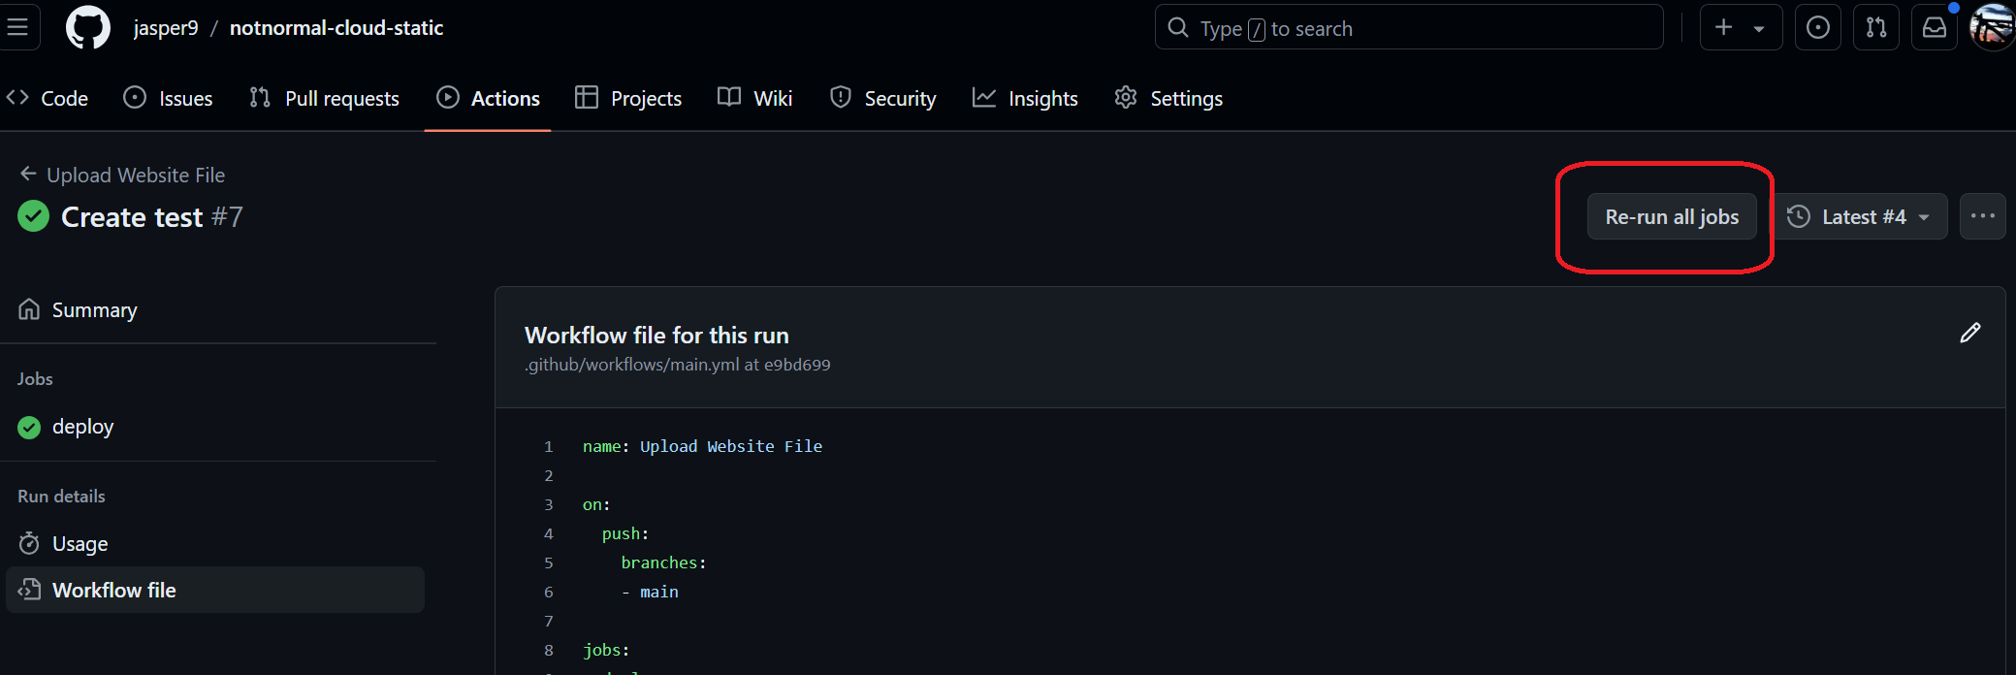Select the deploy job in sidebar
Screen dimensions: 2016x675
(x=82, y=427)
